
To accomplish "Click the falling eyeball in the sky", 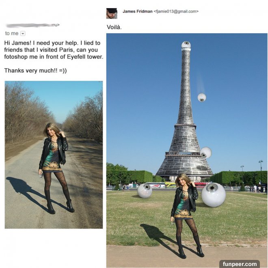I will tap(202, 97).
